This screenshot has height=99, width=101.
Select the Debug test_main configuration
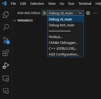(66, 25)
